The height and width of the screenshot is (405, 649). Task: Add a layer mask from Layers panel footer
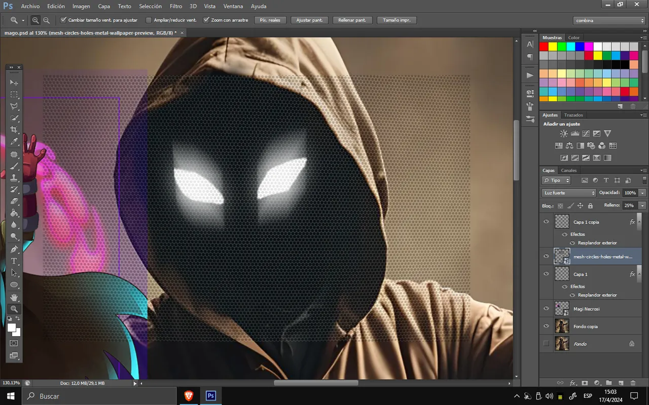585,383
